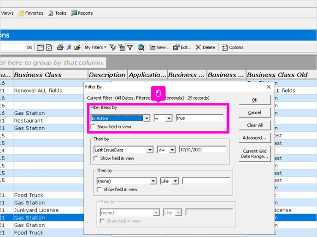This screenshot has height=237, width=317.
Task: Click the Go button next to search
Action: [29, 48]
